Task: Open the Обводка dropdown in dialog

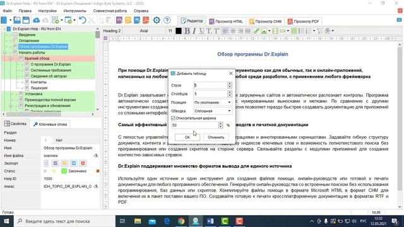Action: (213, 111)
